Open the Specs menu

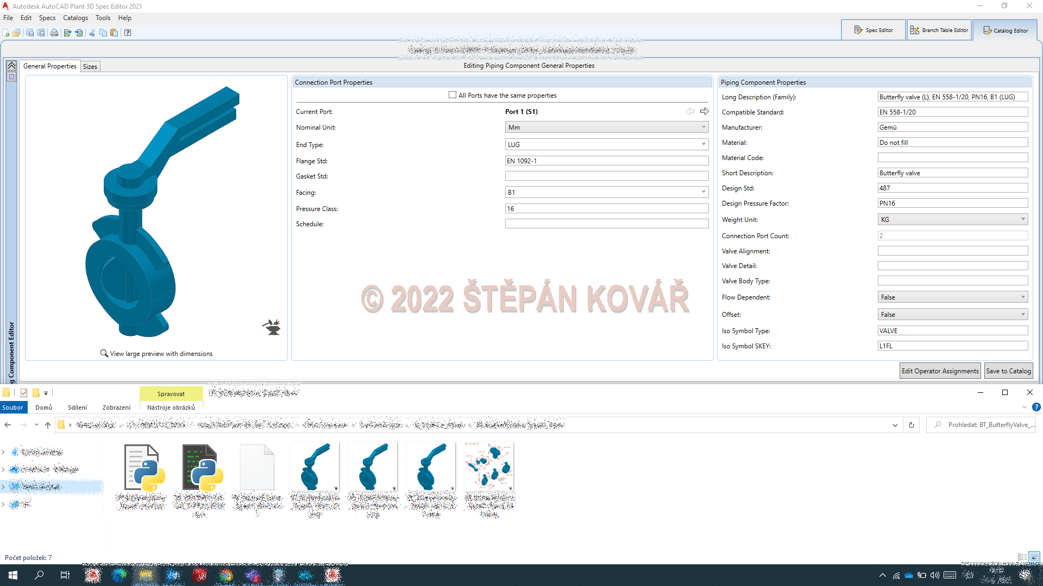[x=47, y=18]
